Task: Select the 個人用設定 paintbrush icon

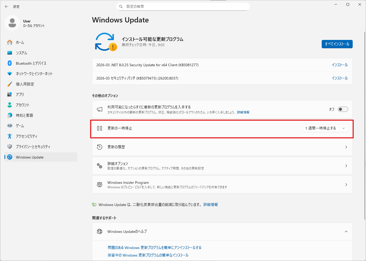Action: [x=10, y=84]
